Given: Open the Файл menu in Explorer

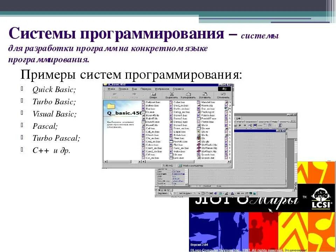Looking at the screenshot, I should (111, 89).
